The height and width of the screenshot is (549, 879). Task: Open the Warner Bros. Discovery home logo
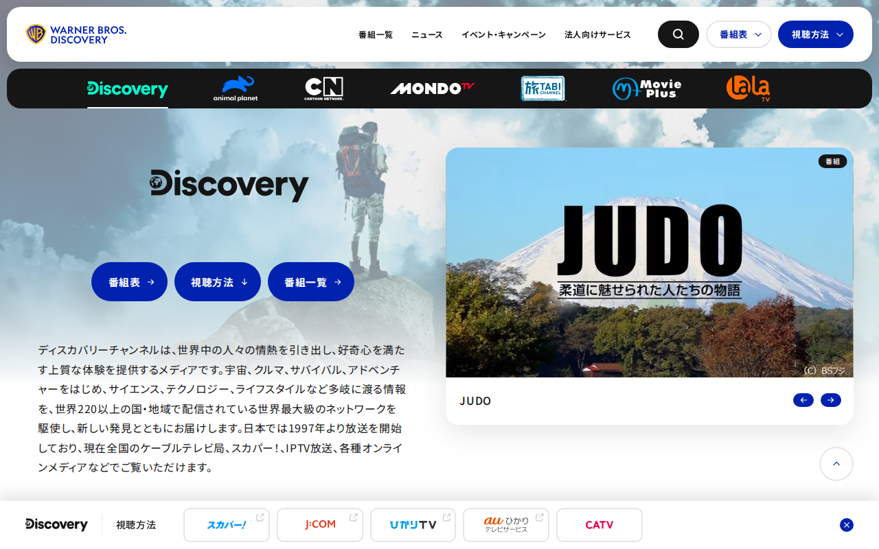click(x=76, y=34)
